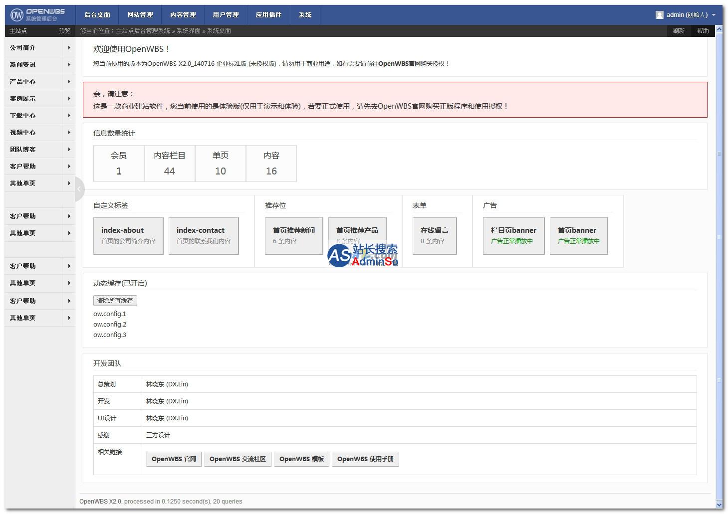728x514 pixels.
Task: Open the 应用插件 menu
Action: point(269,15)
